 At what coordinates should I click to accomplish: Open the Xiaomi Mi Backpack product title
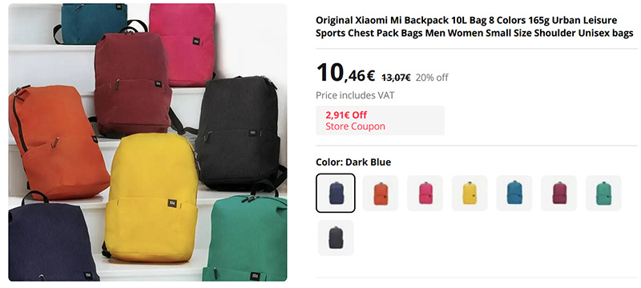[474, 26]
